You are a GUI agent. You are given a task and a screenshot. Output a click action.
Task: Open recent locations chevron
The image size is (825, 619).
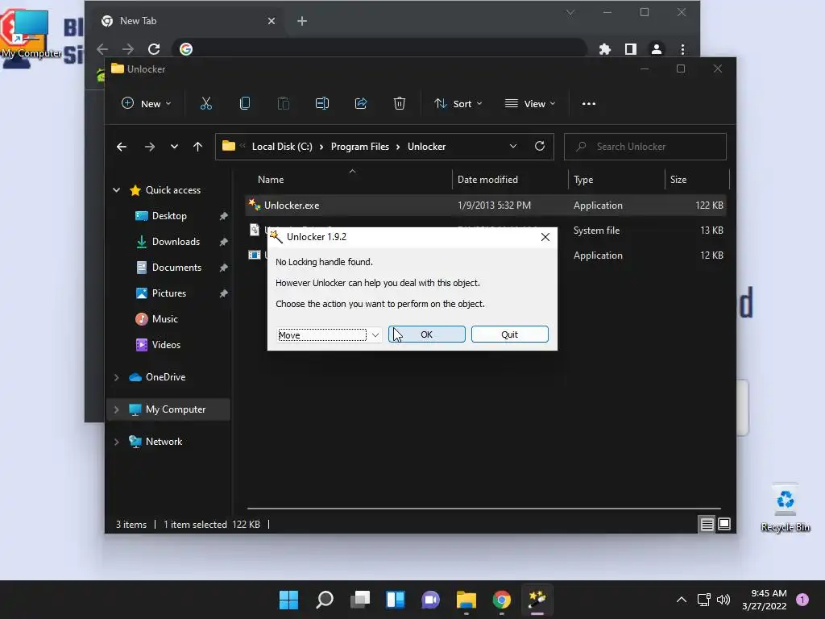tap(174, 147)
